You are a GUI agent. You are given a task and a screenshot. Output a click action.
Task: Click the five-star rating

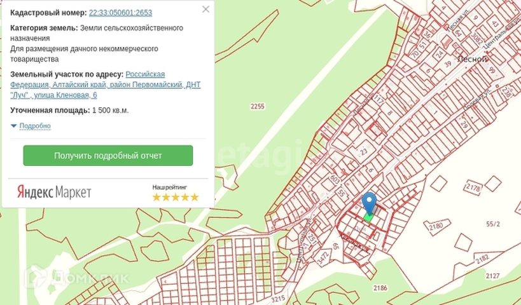coord(176,197)
